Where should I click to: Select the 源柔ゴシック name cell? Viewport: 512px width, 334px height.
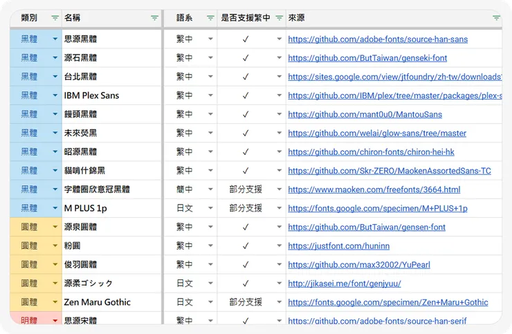point(111,283)
